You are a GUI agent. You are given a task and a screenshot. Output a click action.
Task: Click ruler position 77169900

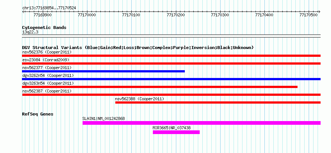coord(42,15)
